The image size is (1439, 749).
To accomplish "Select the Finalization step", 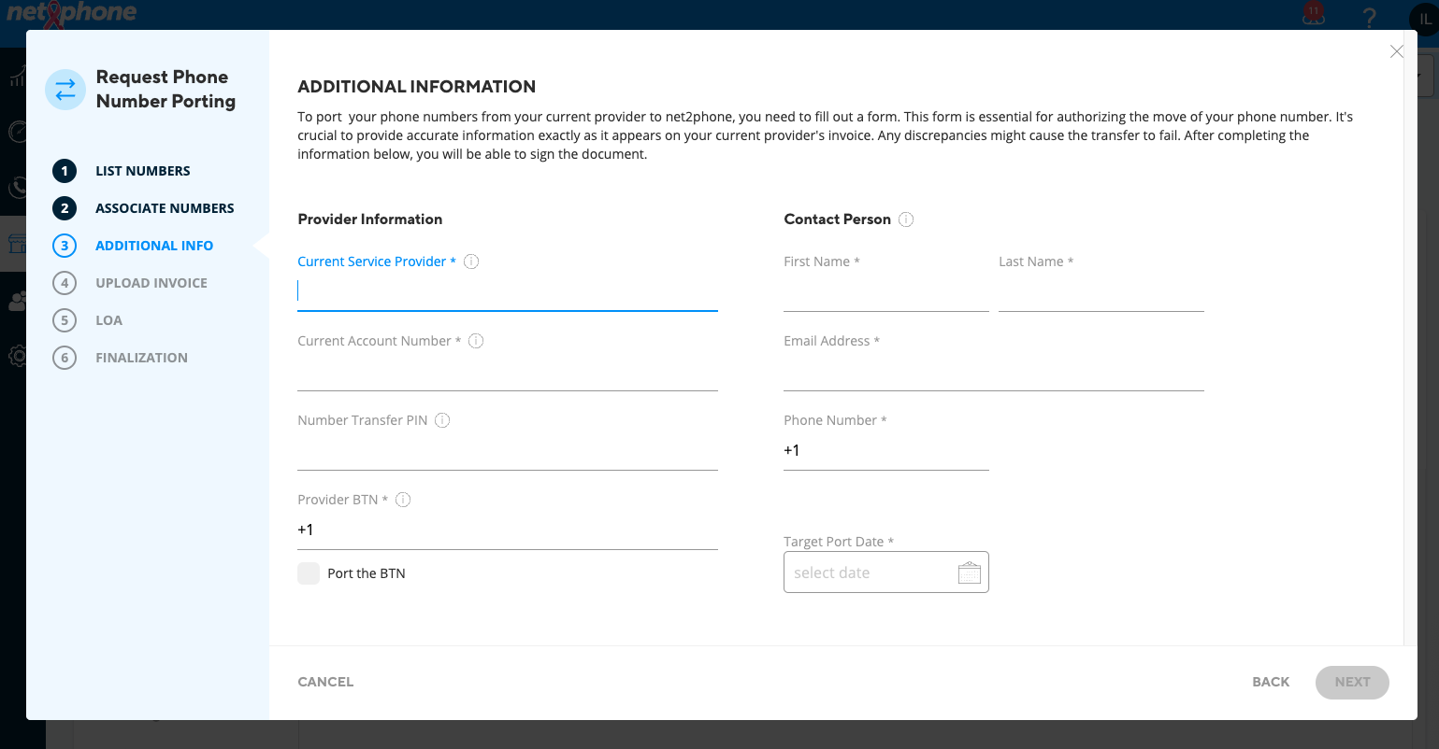I will pos(141,358).
